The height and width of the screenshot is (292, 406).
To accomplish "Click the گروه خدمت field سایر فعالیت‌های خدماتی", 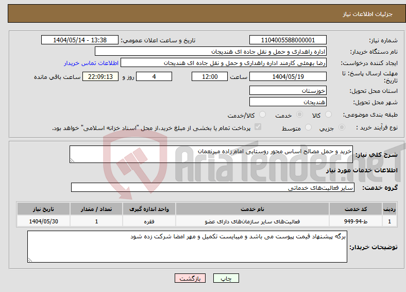I will point(213,187).
